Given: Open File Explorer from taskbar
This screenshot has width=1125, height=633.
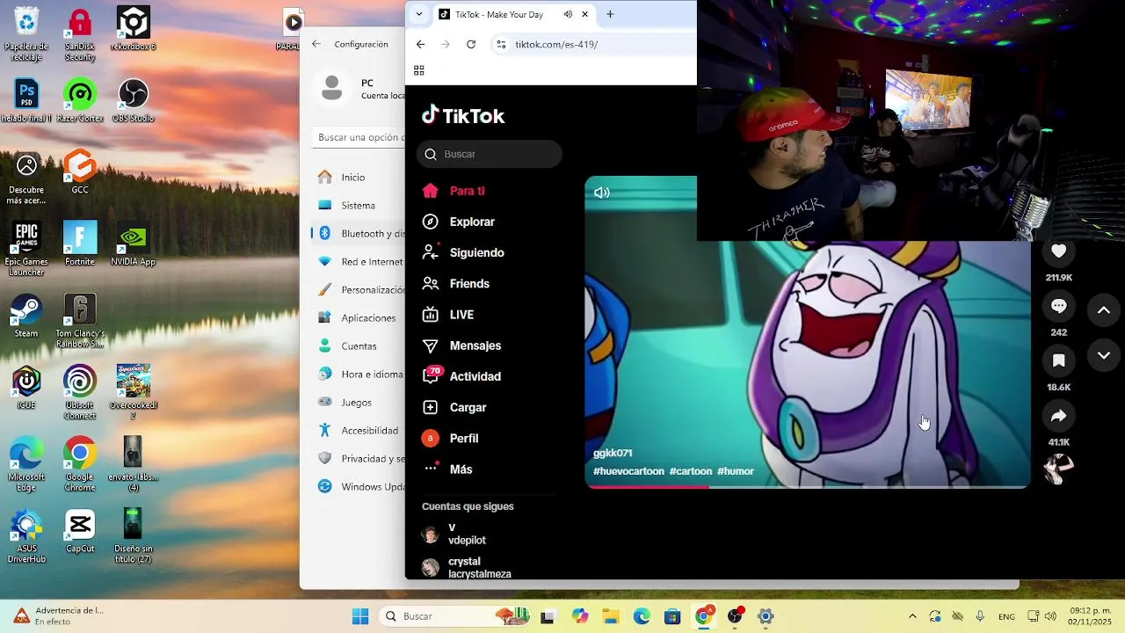Looking at the screenshot, I should click(x=610, y=616).
